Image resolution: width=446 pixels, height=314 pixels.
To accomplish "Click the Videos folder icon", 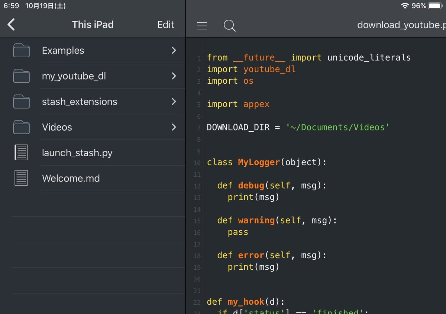I will pyautogui.click(x=21, y=127).
